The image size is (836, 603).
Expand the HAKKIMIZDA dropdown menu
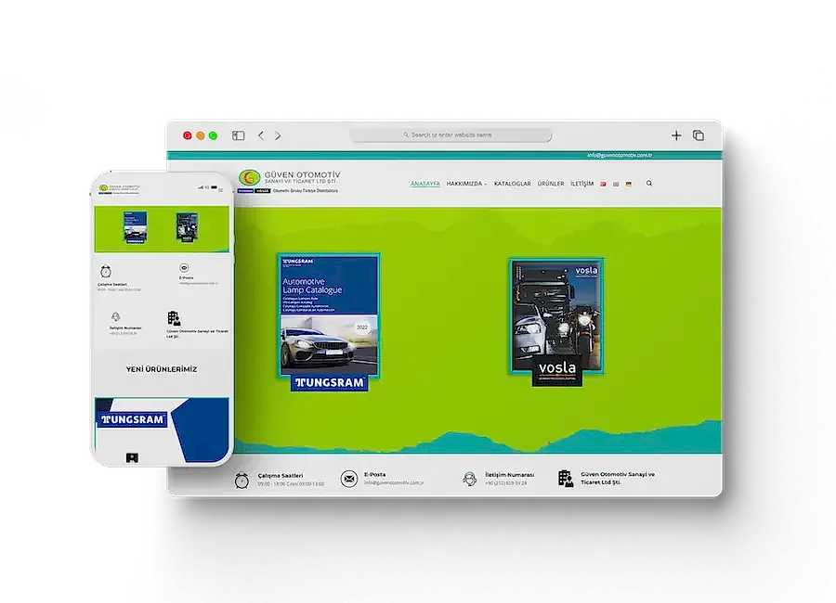click(466, 184)
